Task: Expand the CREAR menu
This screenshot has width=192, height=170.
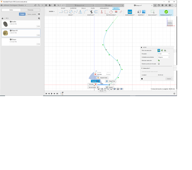Action: click(x=71, y=15)
